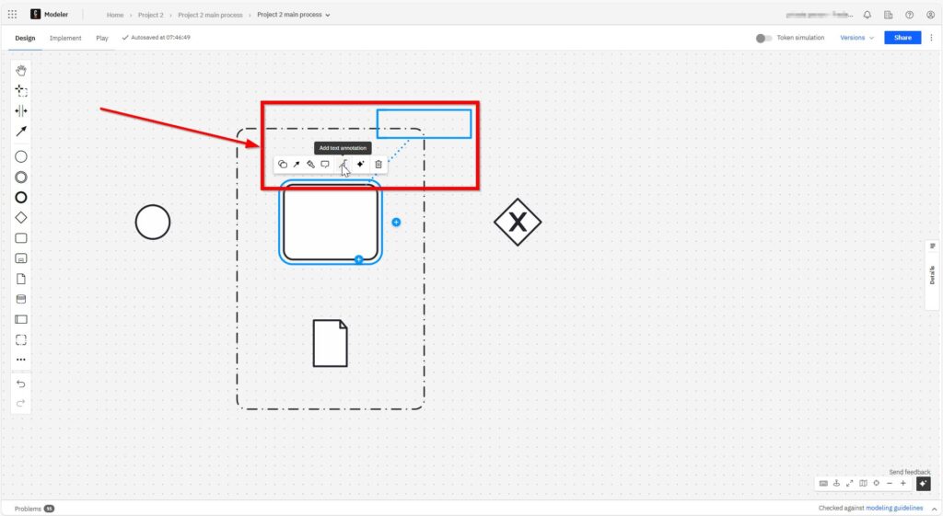Screen dimensions: 943x516
Task: Open the notifications bell
Action: [867, 15]
